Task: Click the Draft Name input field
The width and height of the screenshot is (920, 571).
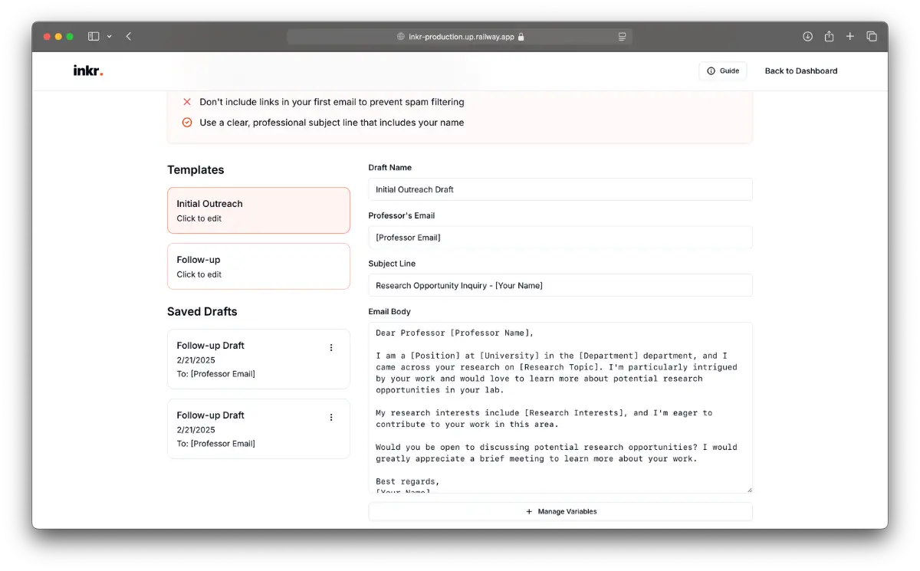Action: [560, 189]
